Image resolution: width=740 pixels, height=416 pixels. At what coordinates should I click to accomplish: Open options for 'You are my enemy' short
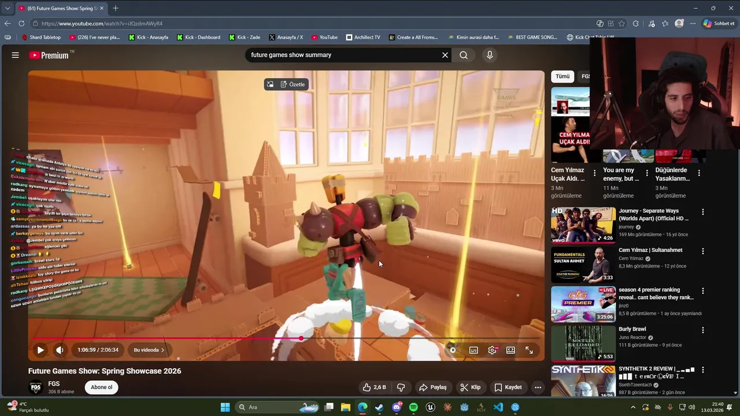tap(647, 173)
